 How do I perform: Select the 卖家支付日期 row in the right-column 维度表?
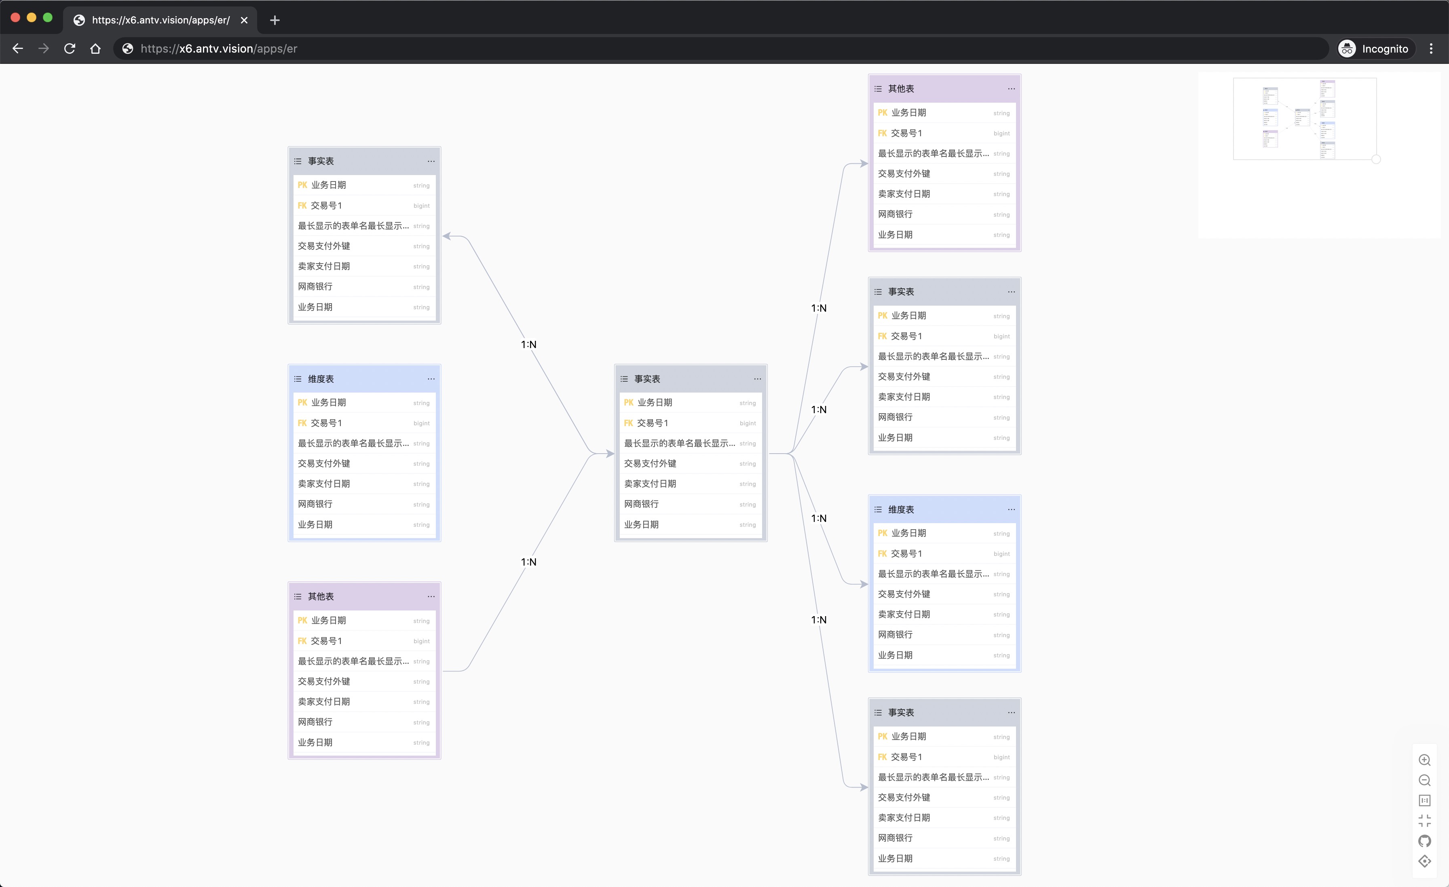[x=944, y=614]
